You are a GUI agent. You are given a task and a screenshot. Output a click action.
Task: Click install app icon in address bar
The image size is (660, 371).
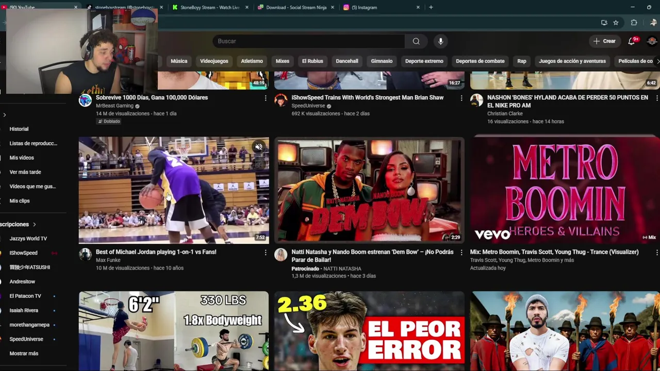pyautogui.click(x=604, y=23)
